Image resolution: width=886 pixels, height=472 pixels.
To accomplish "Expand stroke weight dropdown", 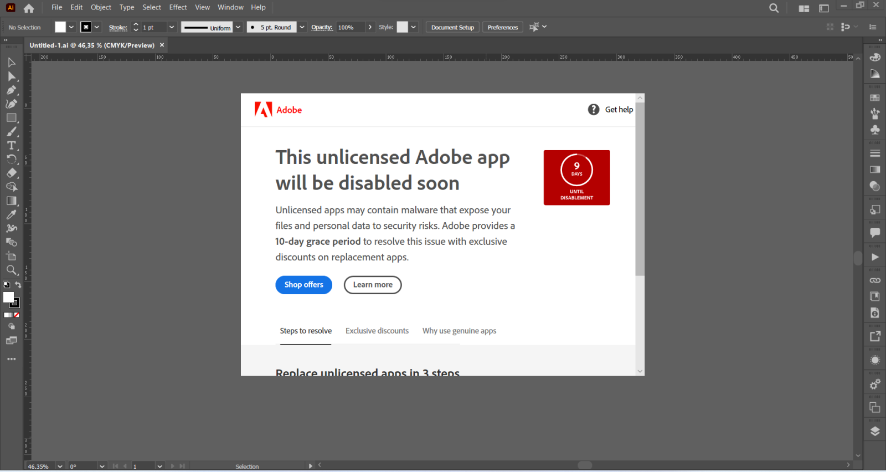I will tap(172, 27).
